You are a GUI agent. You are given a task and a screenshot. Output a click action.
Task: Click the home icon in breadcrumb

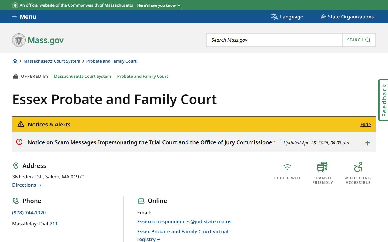15,61
